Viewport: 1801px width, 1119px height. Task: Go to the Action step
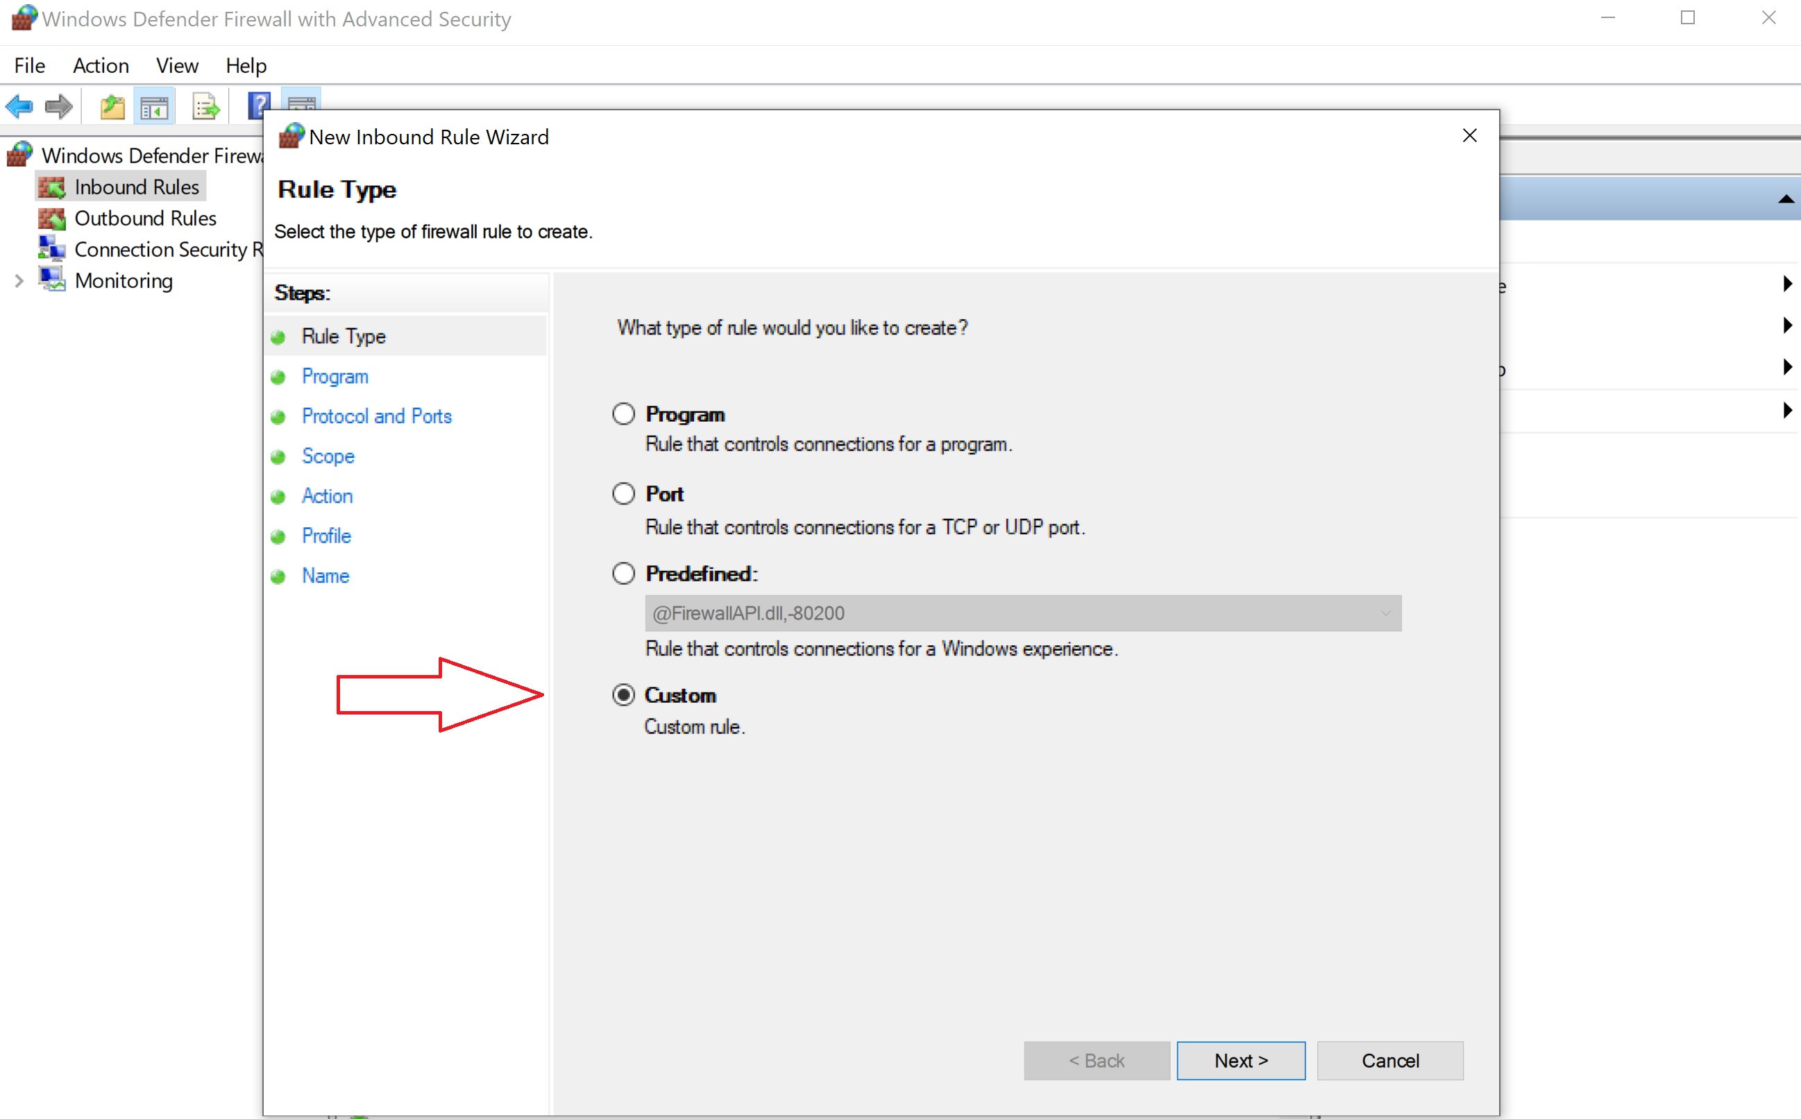pos(326,496)
